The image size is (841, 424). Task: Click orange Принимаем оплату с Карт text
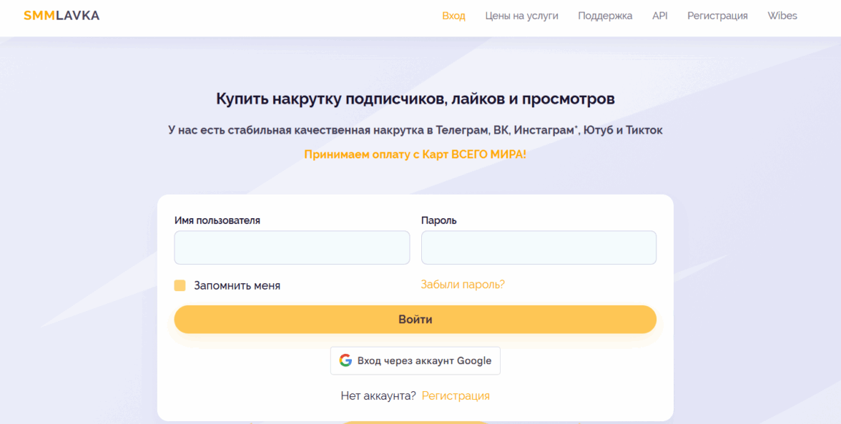pyautogui.click(x=415, y=154)
